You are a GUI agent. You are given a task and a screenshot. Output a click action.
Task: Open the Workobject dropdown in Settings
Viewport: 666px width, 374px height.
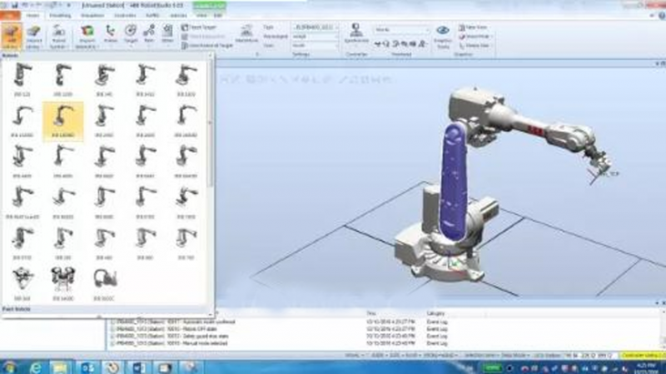point(316,37)
